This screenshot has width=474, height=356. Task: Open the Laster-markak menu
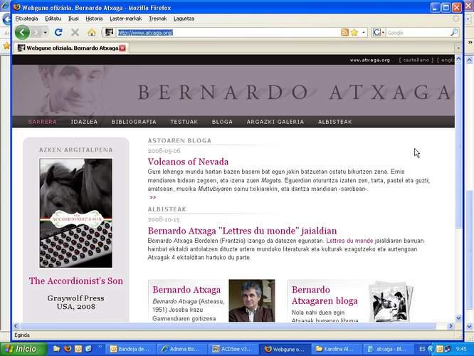click(x=125, y=19)
